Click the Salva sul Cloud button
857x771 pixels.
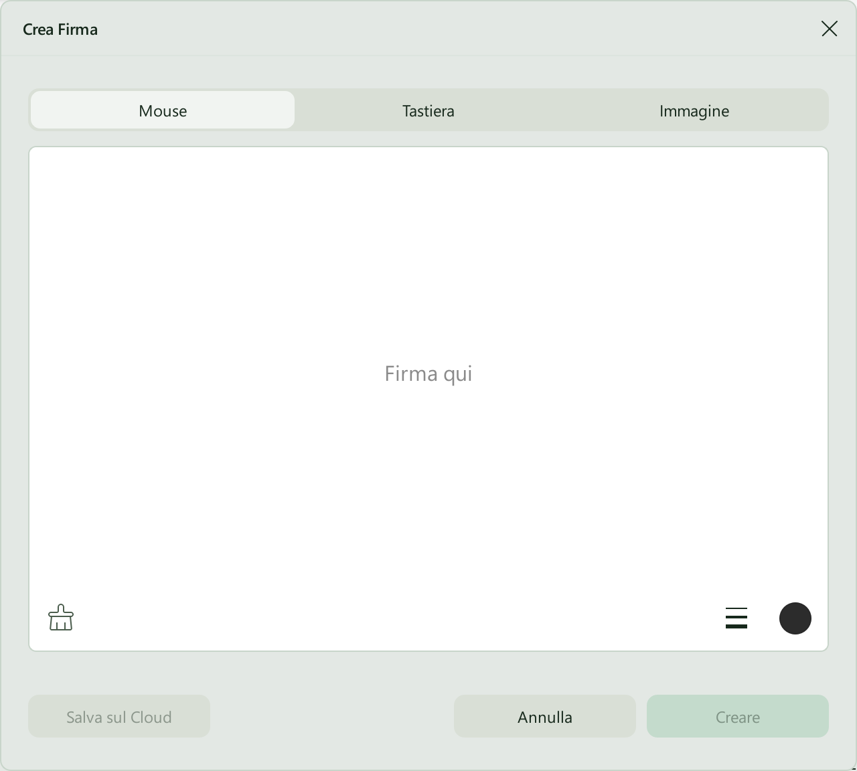119,716
